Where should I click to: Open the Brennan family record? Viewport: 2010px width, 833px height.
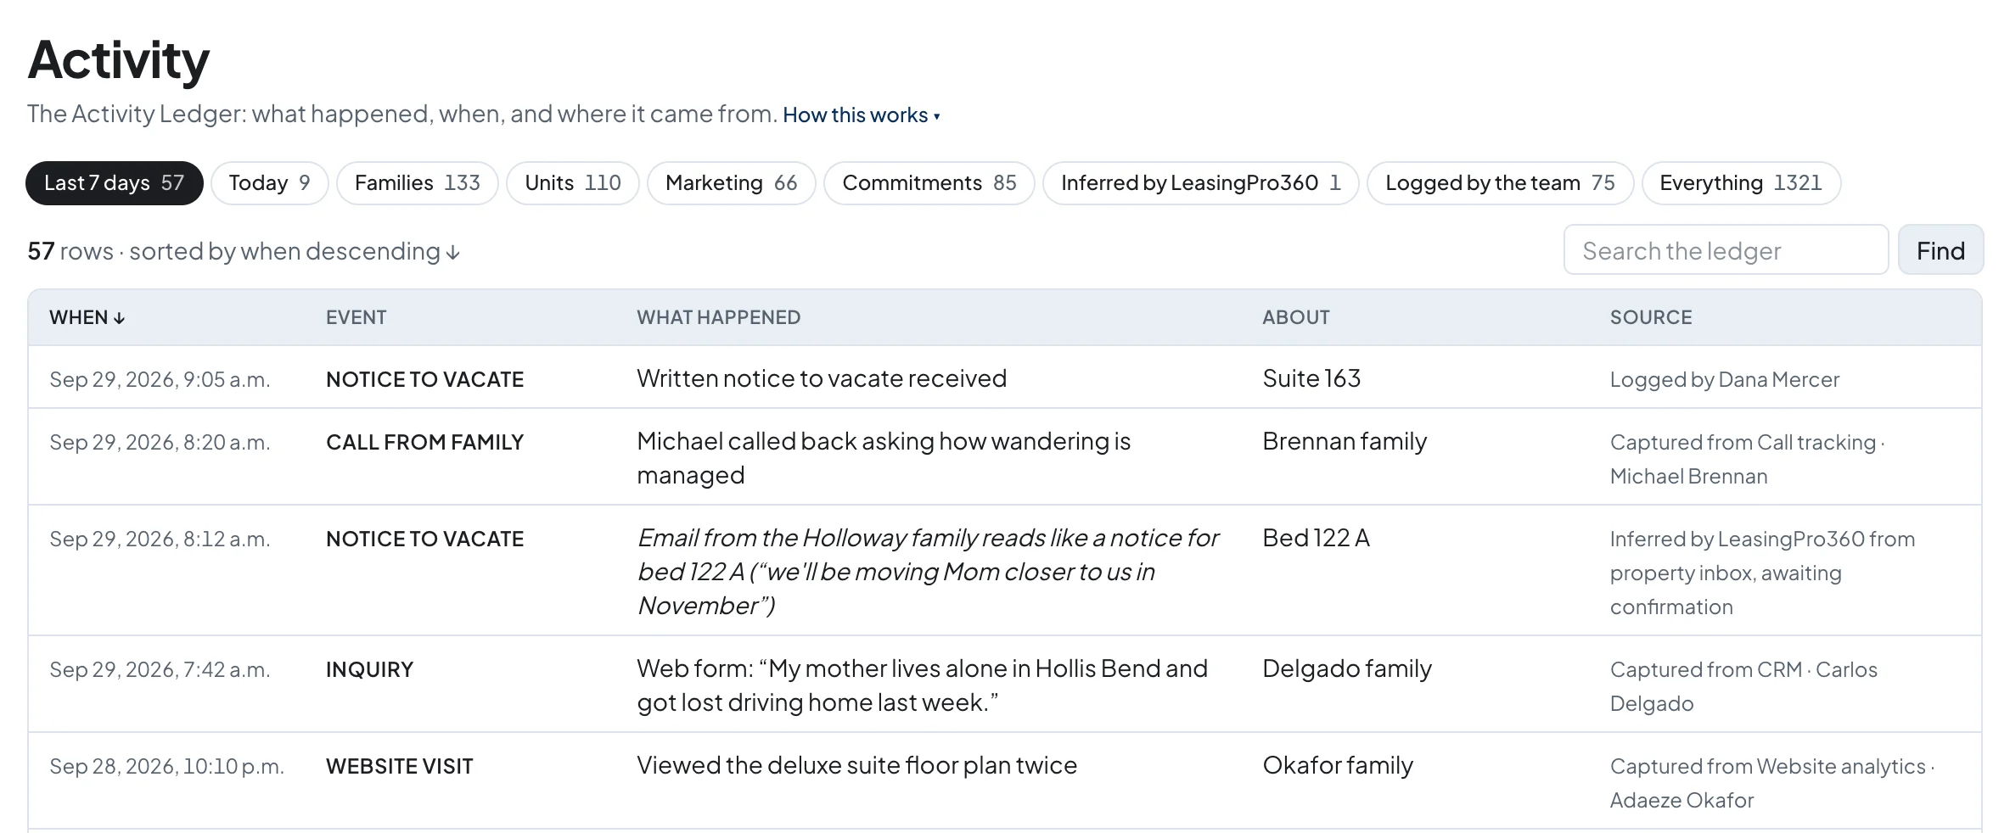1345,441
